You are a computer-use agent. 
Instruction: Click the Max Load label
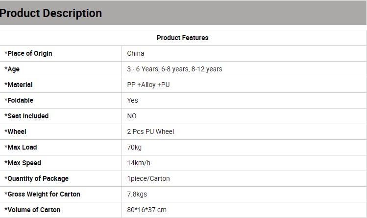pyautogui.click(x=21, y=147)
